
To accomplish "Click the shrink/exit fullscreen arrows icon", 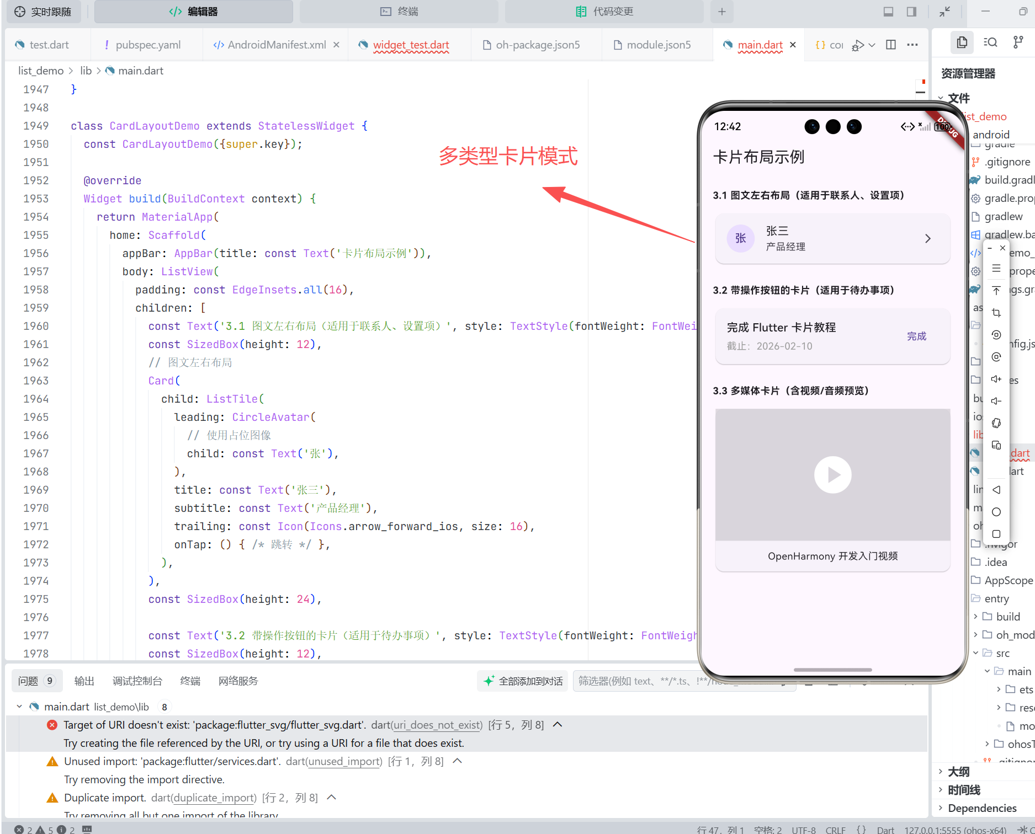I will click(944, 12).
